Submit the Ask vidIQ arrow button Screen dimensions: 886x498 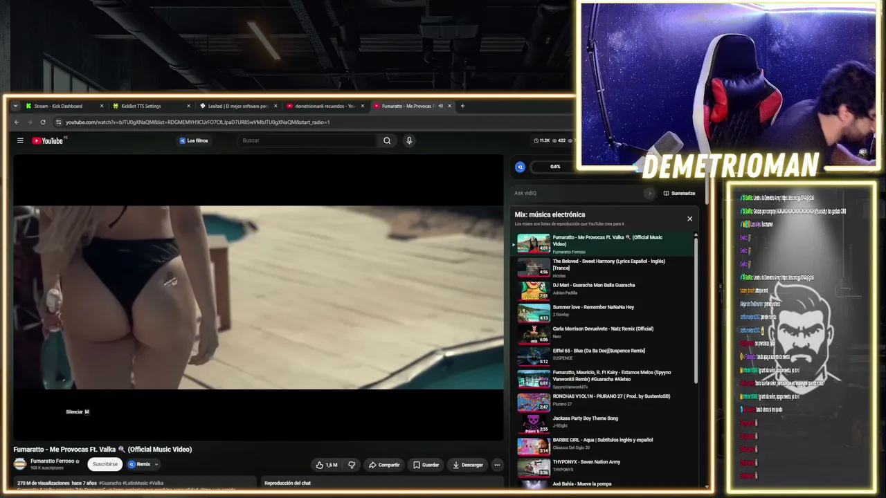click(649, 193)
